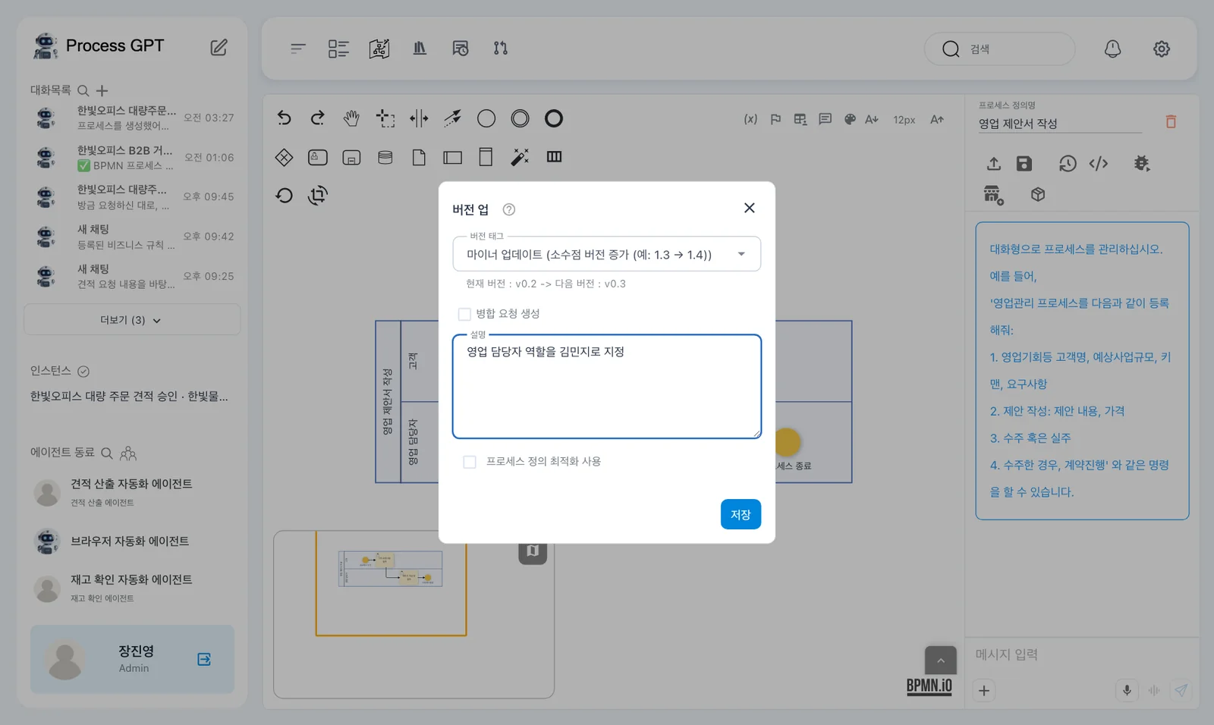Screen dimensions: 1214x725
Task: Click the red delete trash icon
Action: pos(1171,121)
